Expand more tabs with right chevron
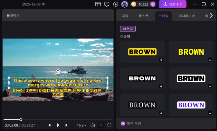 211,16
